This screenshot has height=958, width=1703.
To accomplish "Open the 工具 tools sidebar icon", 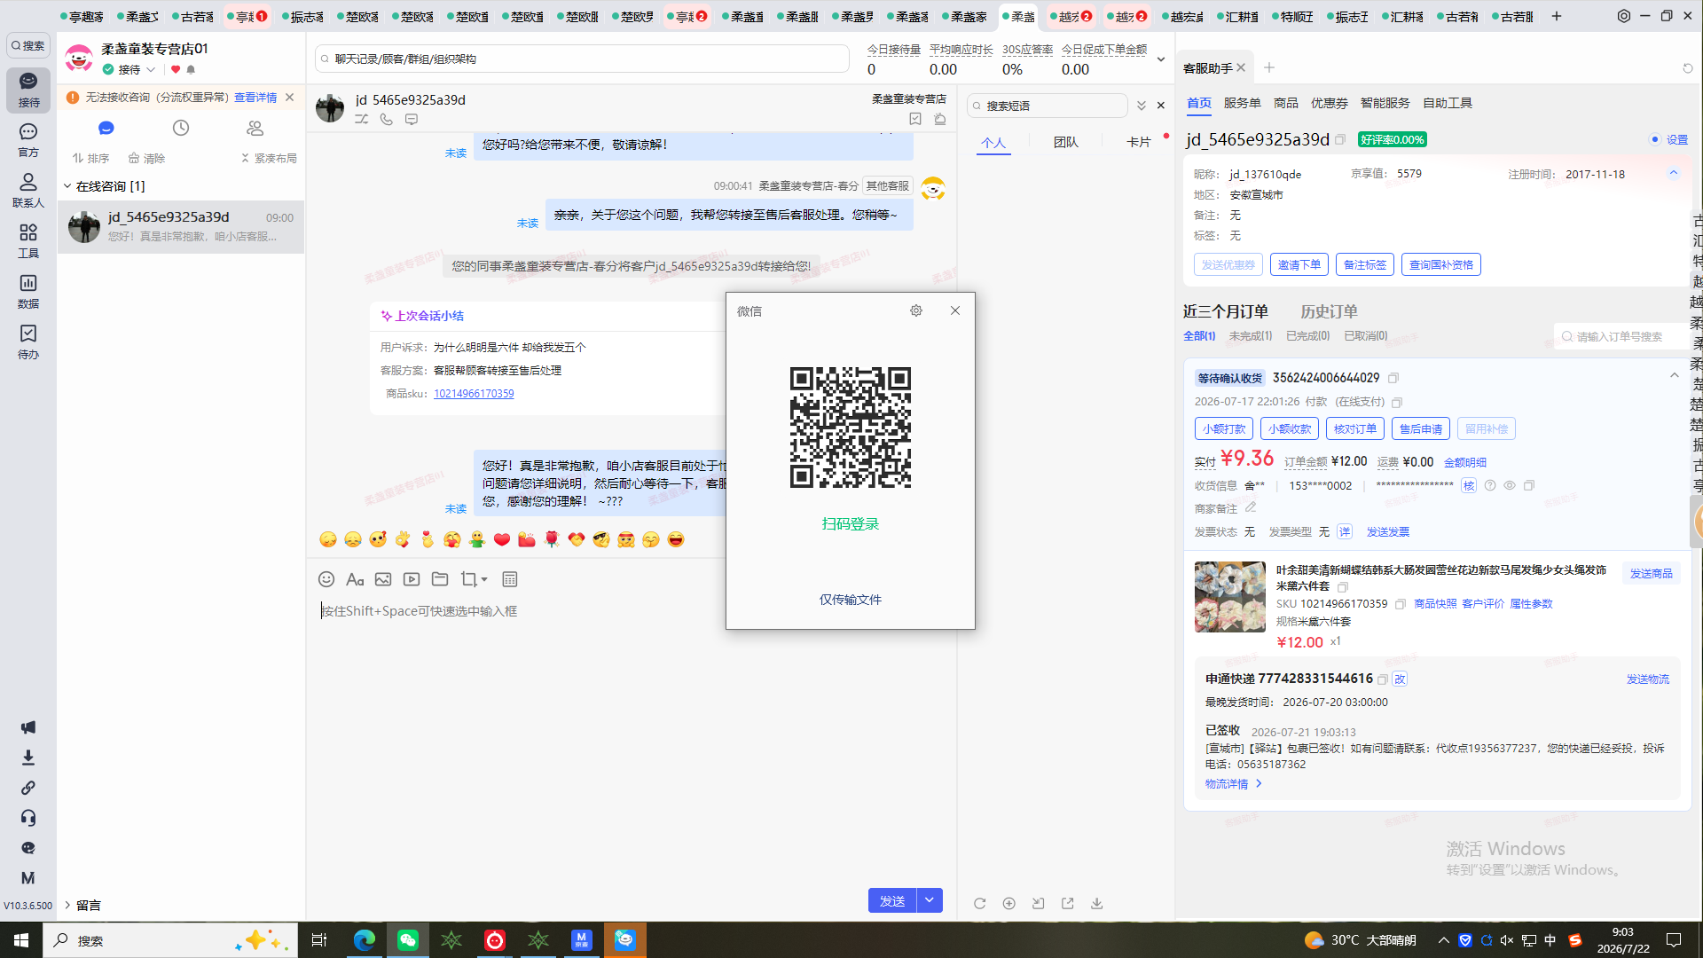I will click(28, 240).
